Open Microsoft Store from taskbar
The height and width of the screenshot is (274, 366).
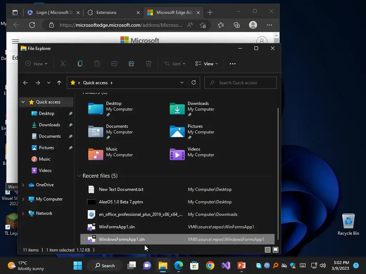tap(194, 265)
